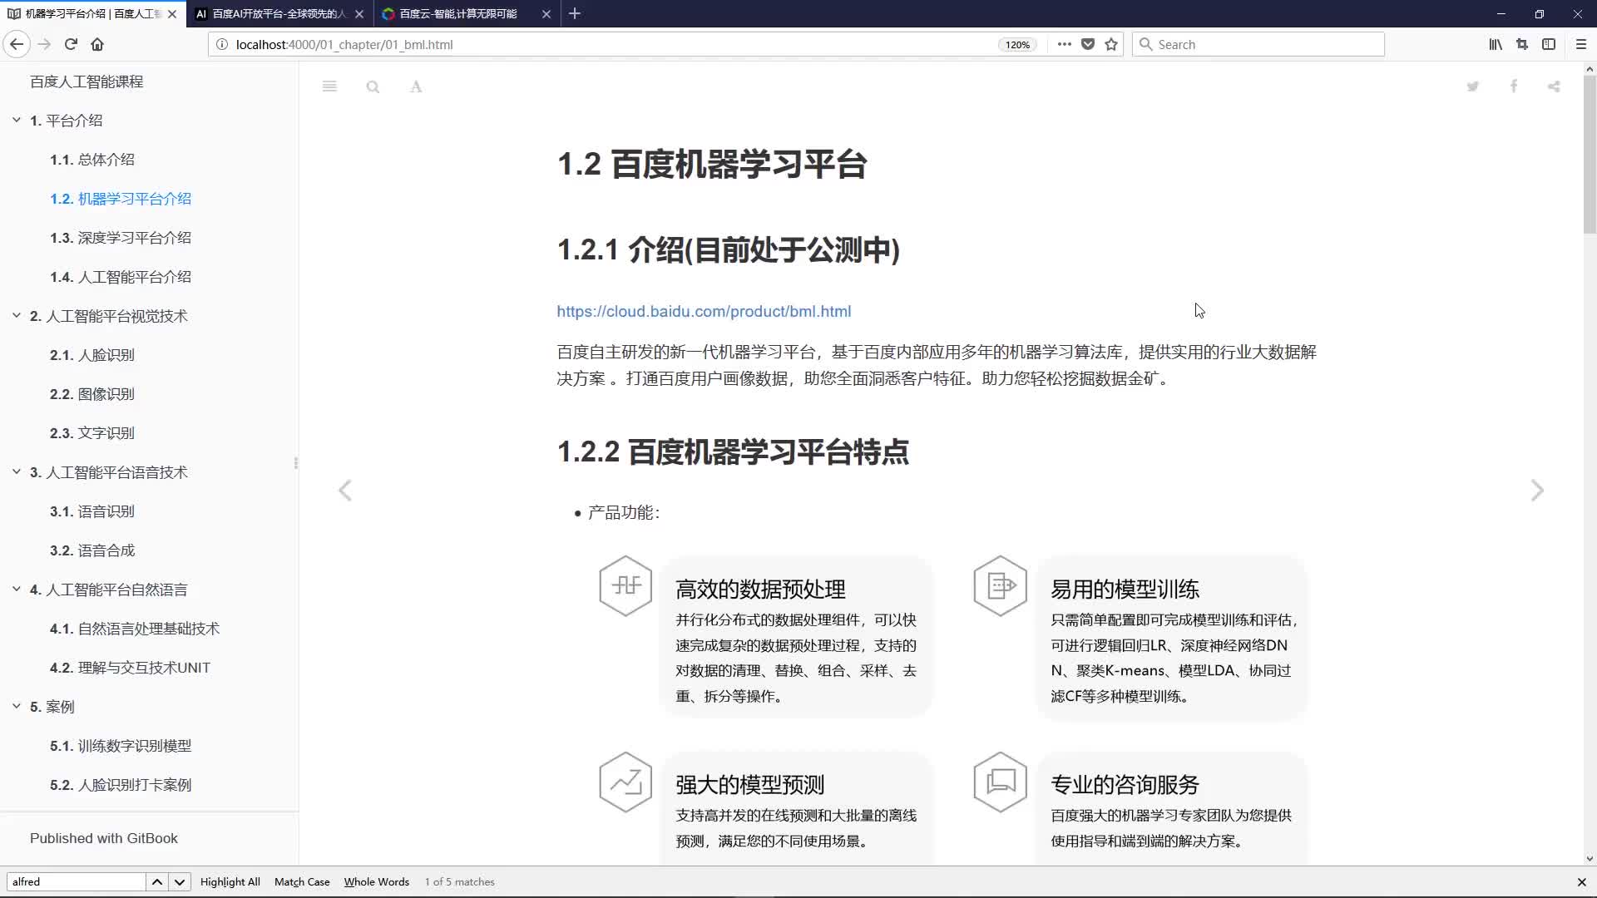Click the 高效的数据预处理 feature icon

[x=625, y=585]
